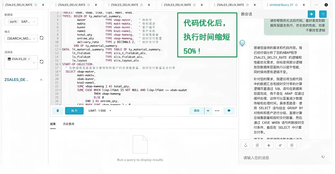Start a new conversation with the plus button
The image size is (335, 174).
pos(311,14)
